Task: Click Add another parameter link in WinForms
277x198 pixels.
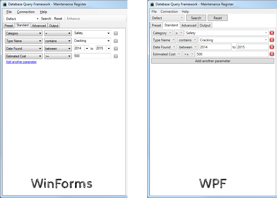Action: coord(21,62)
